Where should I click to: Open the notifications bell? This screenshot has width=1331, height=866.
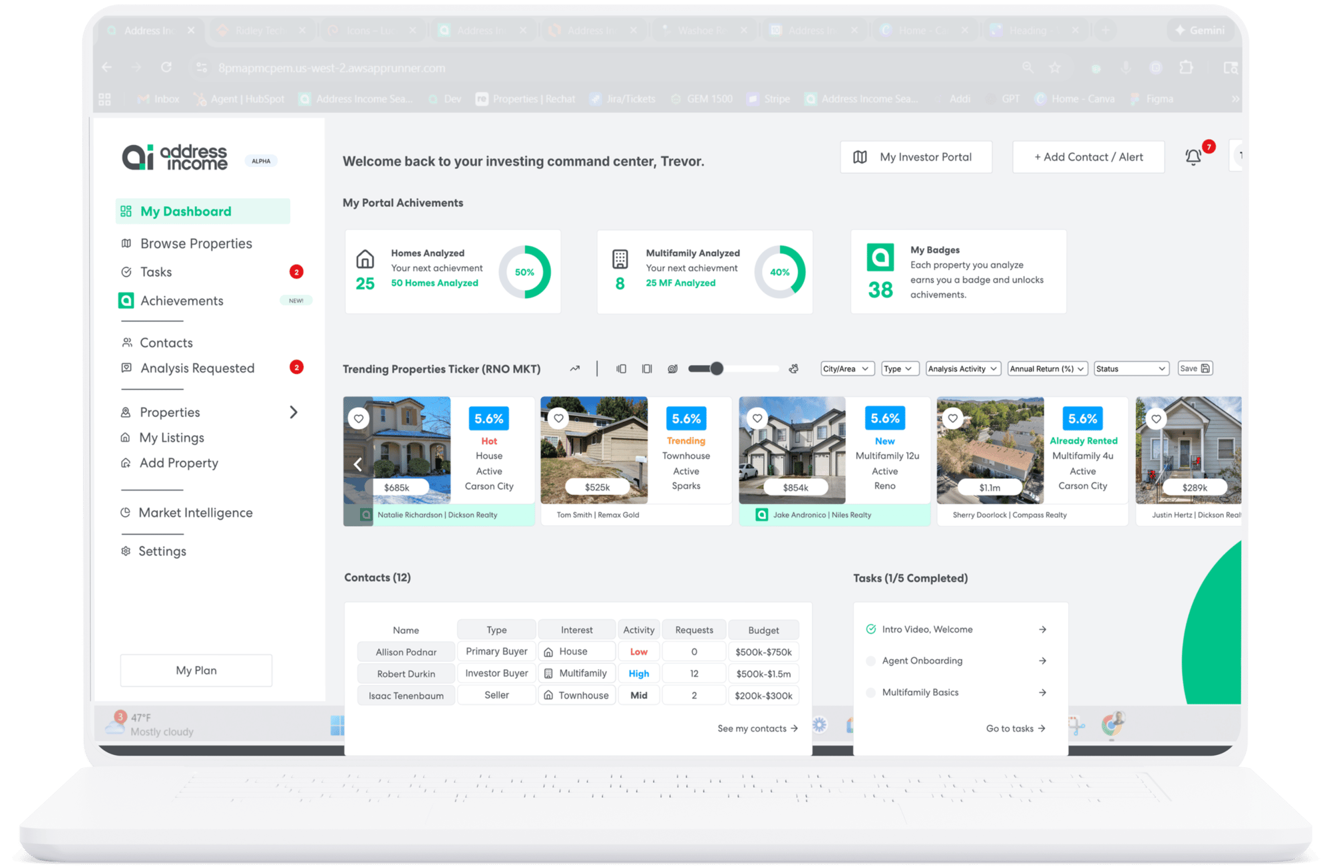[1193, 158]
